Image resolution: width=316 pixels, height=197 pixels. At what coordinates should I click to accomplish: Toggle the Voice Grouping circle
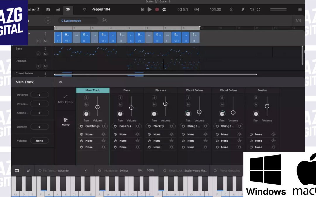215,170
